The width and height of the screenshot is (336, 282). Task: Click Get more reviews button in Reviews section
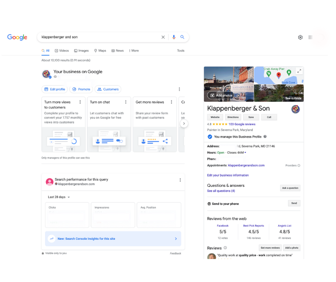270,248
